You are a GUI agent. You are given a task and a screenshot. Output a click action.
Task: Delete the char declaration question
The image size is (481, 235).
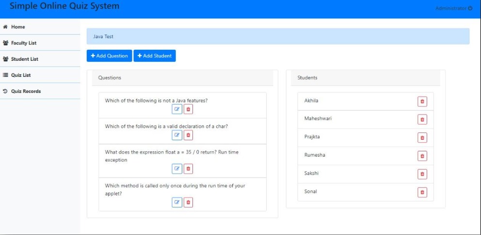click(x=188, y=135)
